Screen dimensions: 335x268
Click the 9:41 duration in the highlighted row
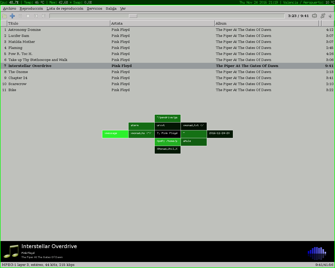329,66
